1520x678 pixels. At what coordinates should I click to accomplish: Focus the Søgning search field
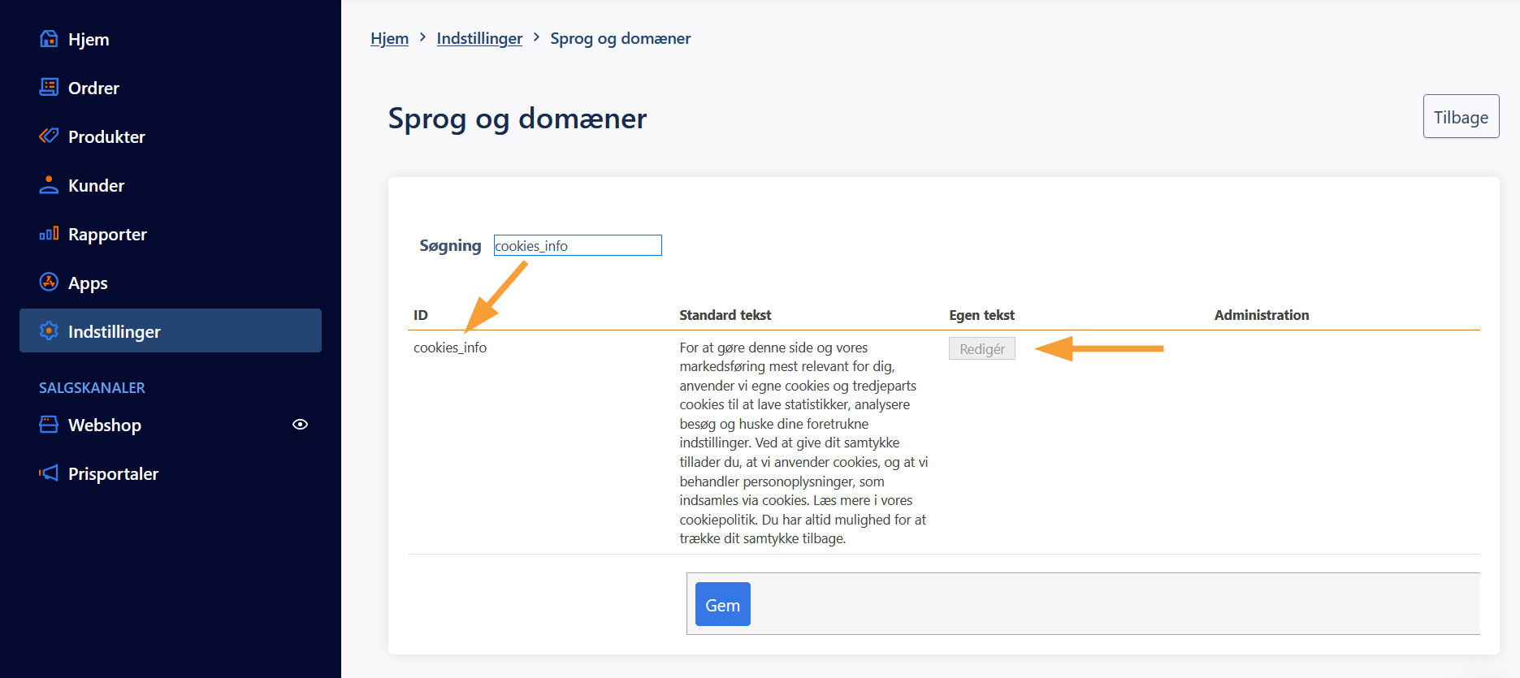(x=578, y=245)
